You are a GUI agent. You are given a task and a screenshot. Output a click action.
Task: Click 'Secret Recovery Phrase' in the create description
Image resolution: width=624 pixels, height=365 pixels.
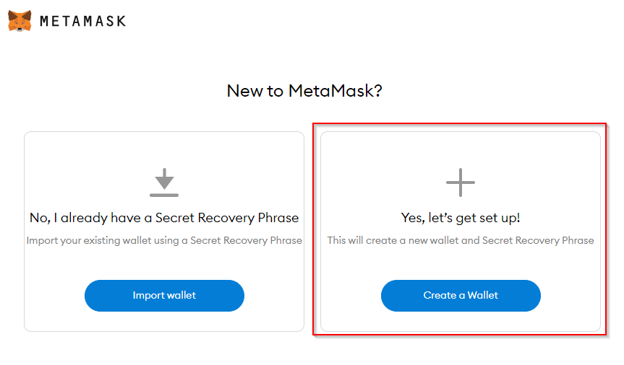(538, 240)
